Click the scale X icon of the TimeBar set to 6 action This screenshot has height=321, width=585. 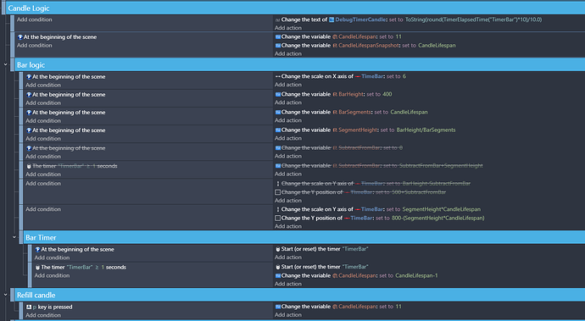(278, 76)
